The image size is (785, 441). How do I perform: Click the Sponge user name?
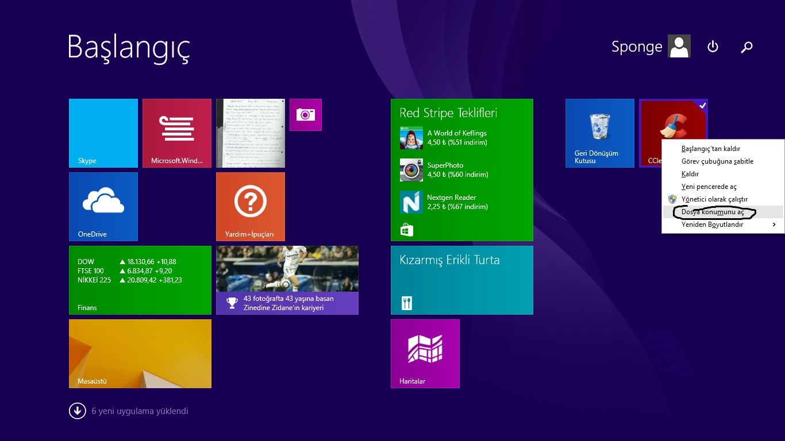point(637,47)
